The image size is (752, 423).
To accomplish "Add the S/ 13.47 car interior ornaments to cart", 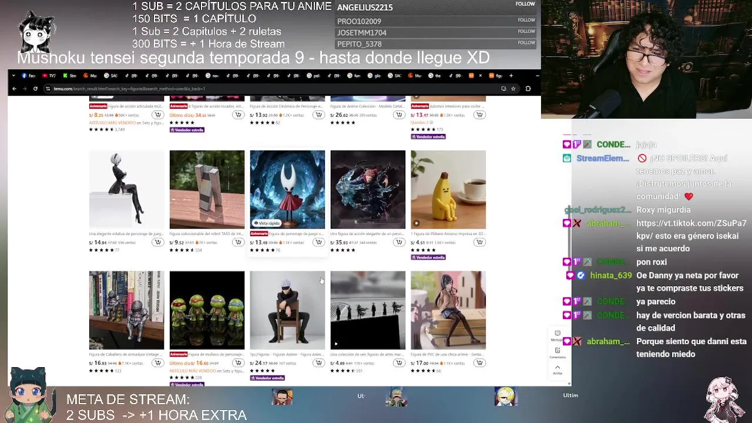I will point(479,115).
